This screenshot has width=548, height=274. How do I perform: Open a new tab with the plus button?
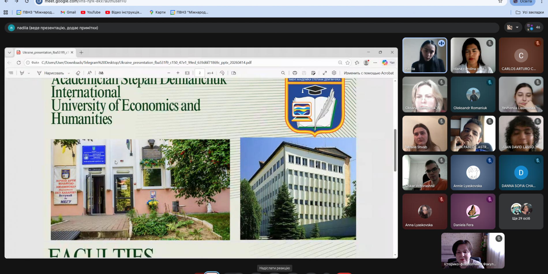pyautogui.click(x=81, y=52)
